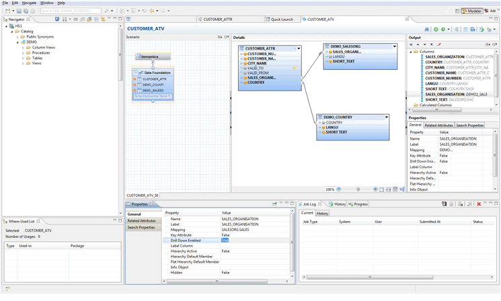Collapse the Data Foundation node
The height and width of the screenshot is (301, 501).
coord(136,71)
